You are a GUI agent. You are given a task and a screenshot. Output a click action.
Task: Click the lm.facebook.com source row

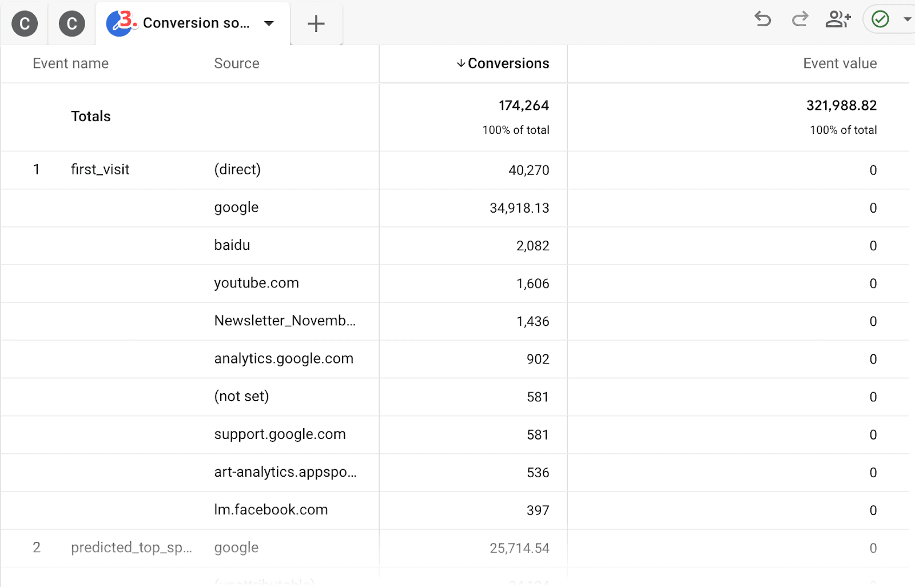point(271,510)
